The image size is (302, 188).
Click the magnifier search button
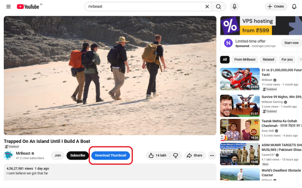click(219, 6)
